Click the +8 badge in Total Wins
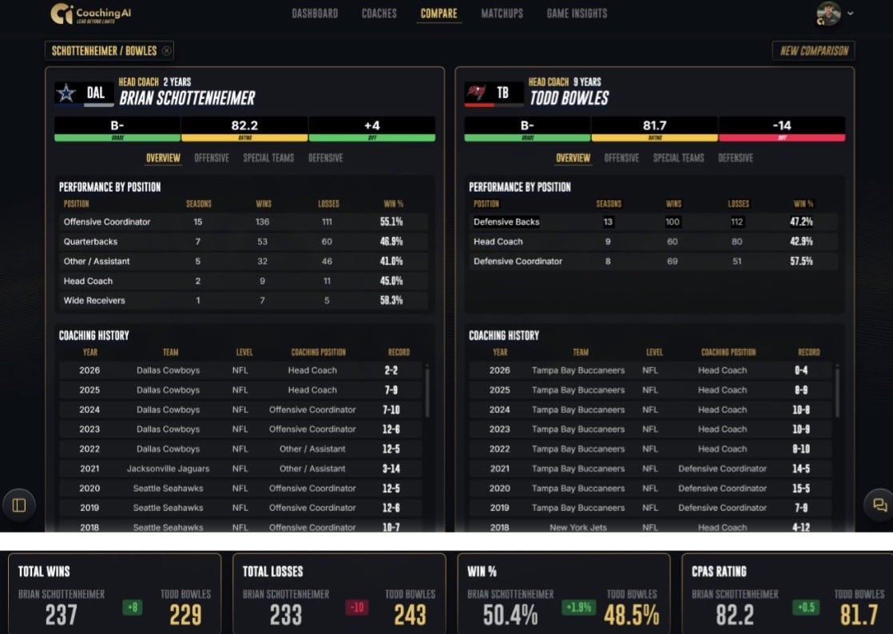Screen dimensions: 893x634 [x=133, y=608]
